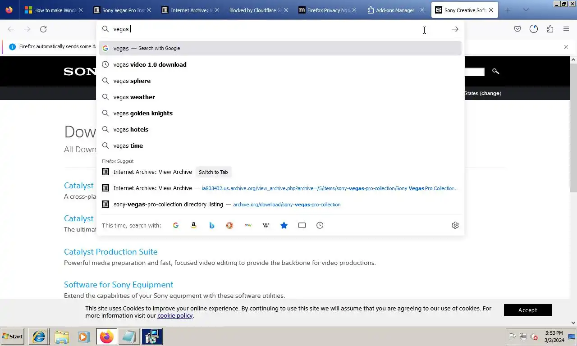577x346 pixels.
Task: Search history with clock icon
Action: pyautogui.click(x=320, y=225)
